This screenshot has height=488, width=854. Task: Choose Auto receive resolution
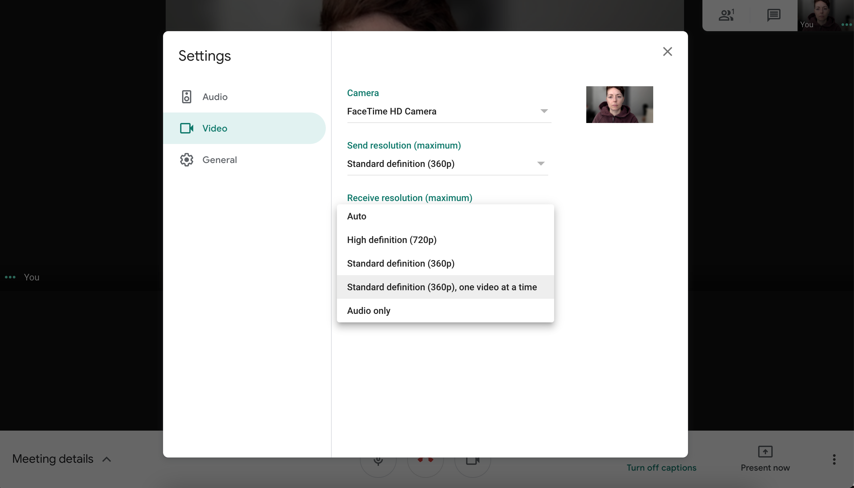coord(445,216)
